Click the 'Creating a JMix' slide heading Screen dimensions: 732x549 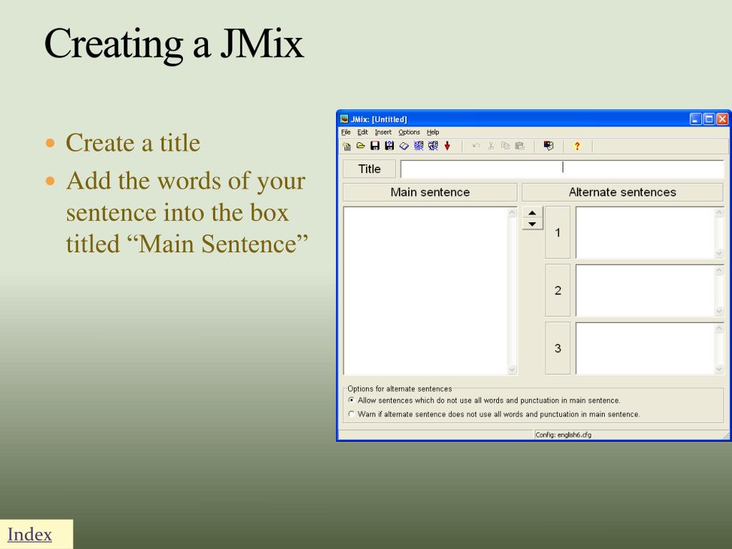pos(174,44)
